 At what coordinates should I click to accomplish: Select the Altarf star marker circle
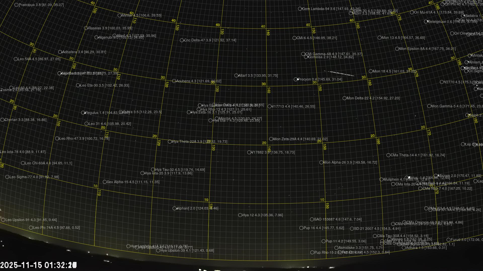(236, 76)
